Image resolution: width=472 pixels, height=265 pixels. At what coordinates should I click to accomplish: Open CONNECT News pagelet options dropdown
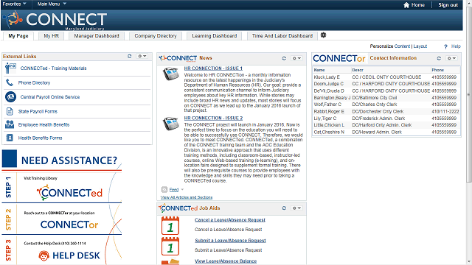point(296,58)
